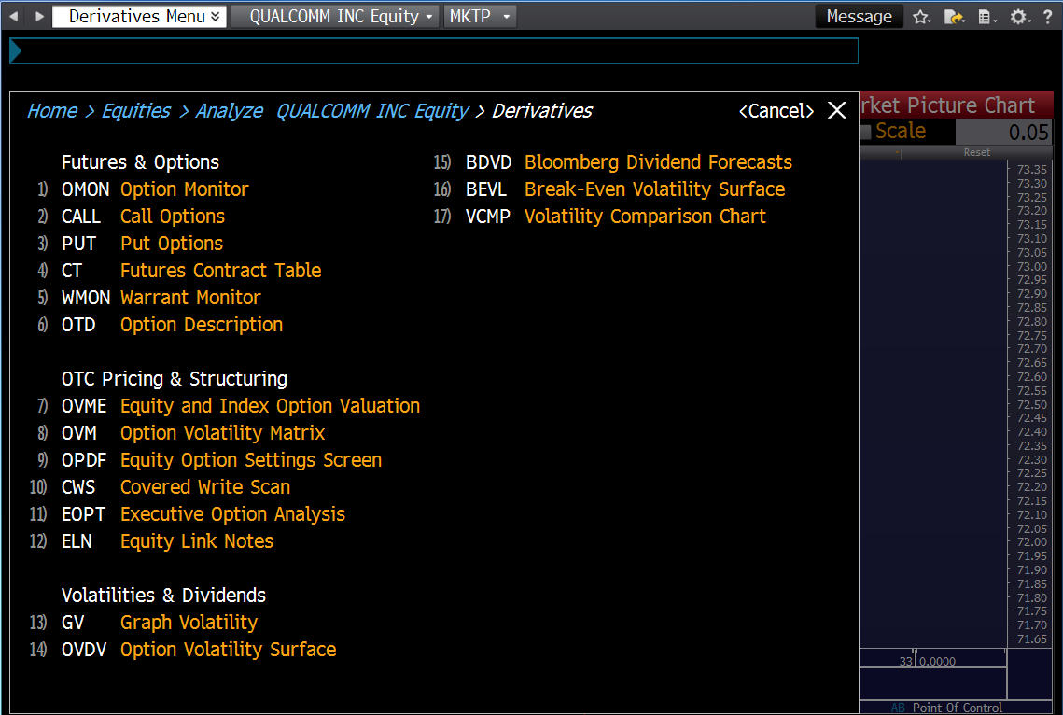
Task: Click the Scale value field 0.05
Action: coord(1003,132)
